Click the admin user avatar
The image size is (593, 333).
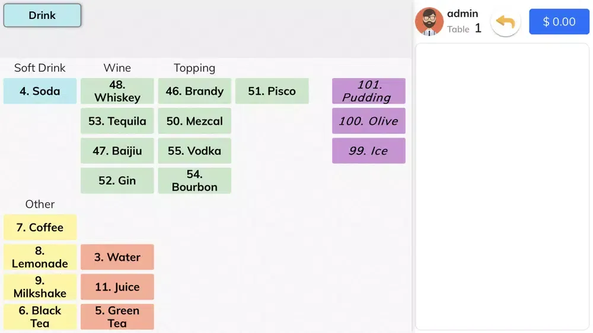(429, 22)
